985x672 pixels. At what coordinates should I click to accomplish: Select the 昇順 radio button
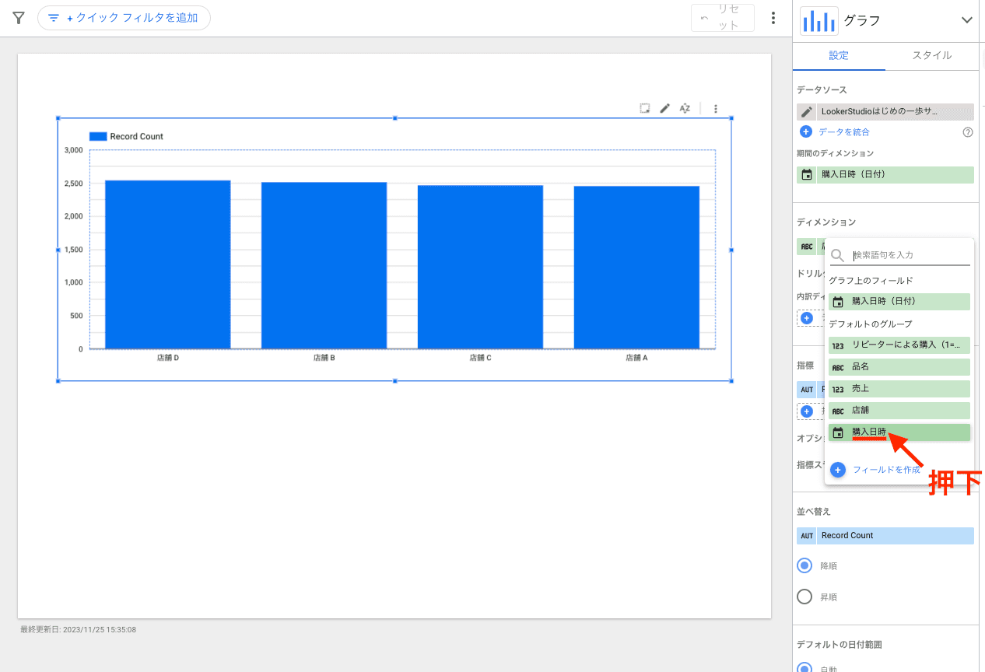[805, 597]
